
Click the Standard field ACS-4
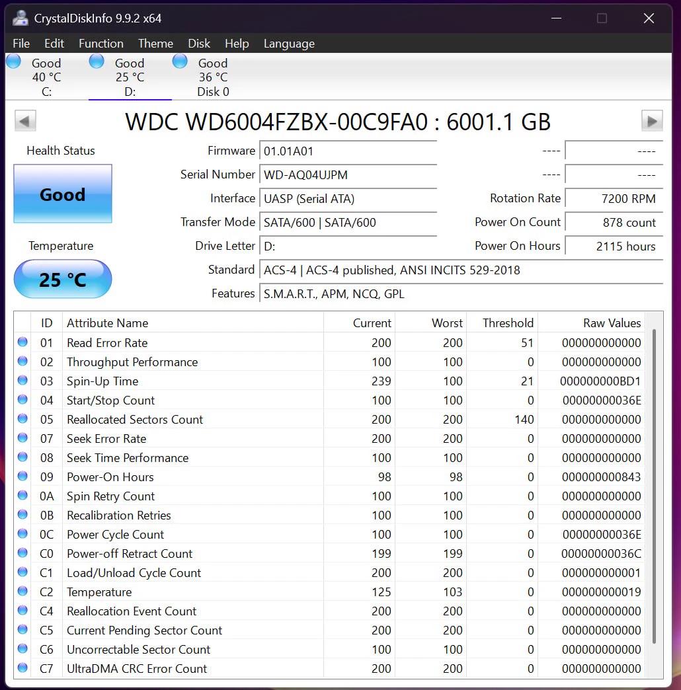click(461, 270)
